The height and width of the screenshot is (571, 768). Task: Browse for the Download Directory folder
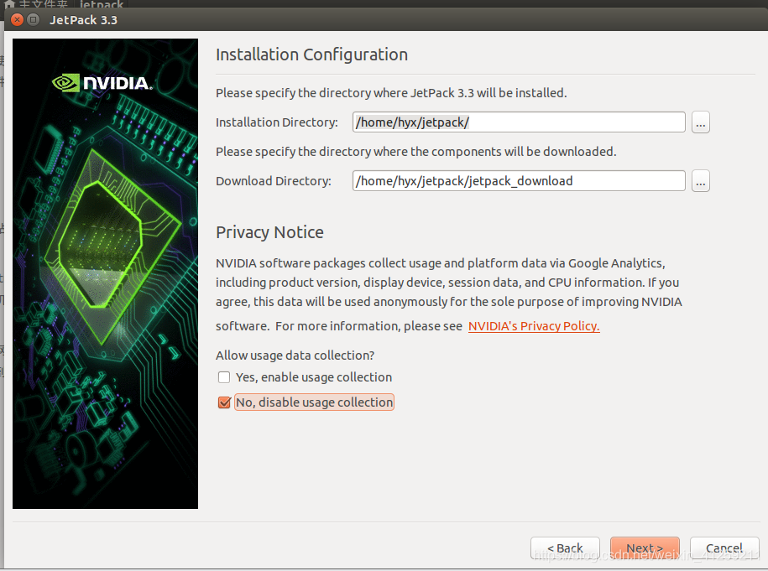(701, 181)
